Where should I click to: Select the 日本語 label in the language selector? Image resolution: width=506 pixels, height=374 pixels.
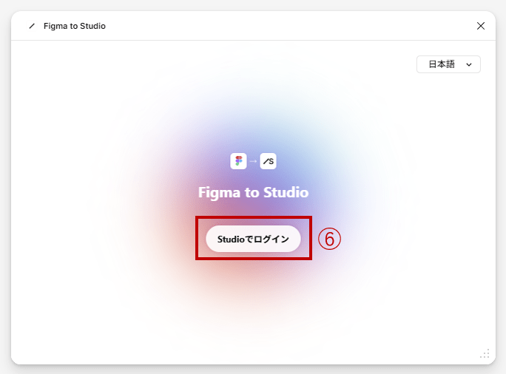442,64
